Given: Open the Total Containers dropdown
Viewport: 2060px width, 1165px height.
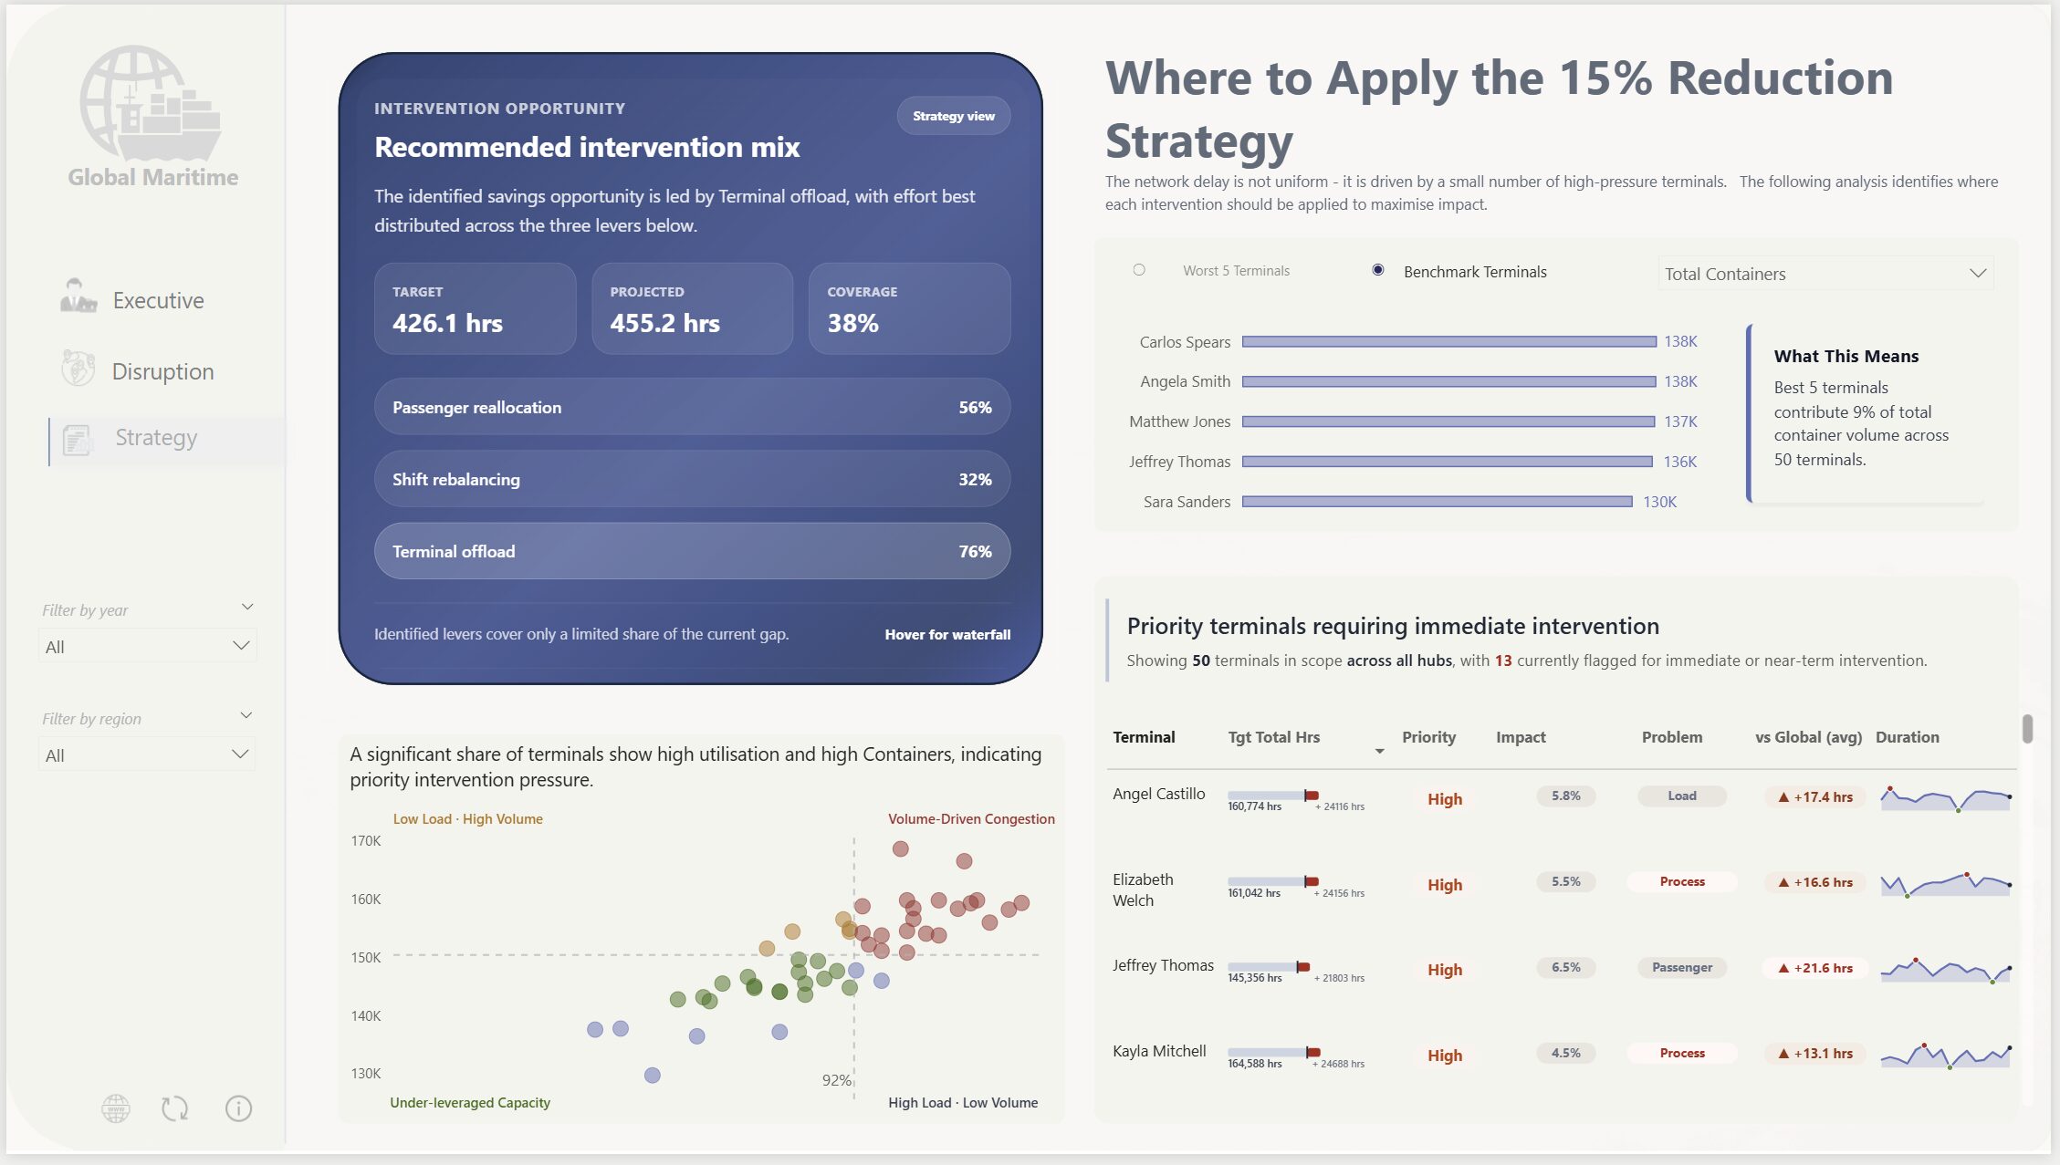Looking at the screenshot, I should pos(1825,274).
